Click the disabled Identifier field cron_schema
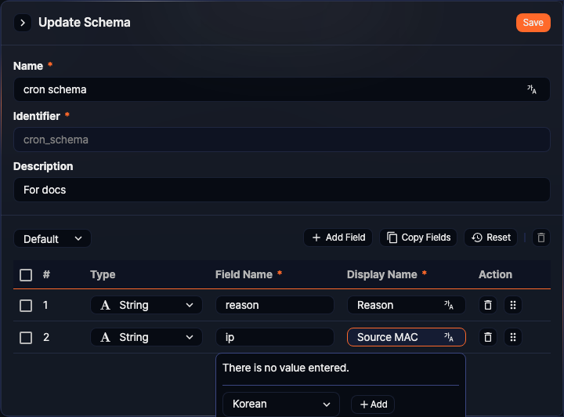This screenshot has width=564, height=417. pos(281,140)
